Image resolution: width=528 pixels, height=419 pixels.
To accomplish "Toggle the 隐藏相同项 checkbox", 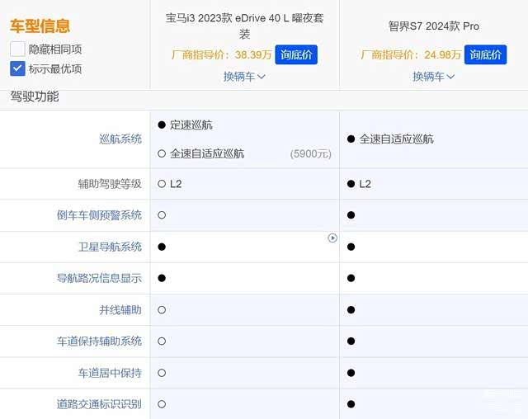I will pos(18,49).
